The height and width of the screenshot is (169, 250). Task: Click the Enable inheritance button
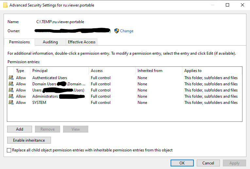29,140
